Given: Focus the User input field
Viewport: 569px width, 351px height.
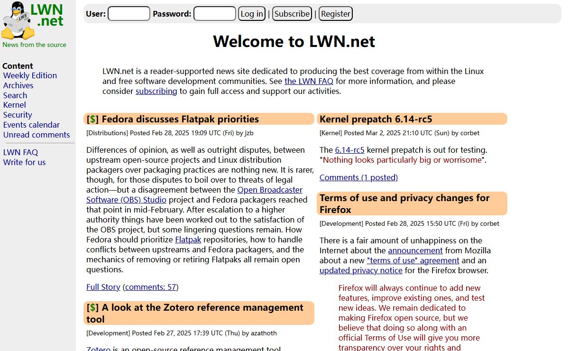Looking at the screenshot, I should pyautogui.click(x=129, y=14).
